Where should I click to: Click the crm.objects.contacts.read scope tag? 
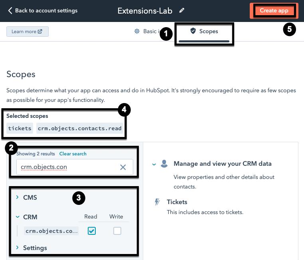click(x=80, y=128)
